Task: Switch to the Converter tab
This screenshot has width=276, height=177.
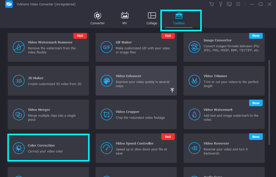Action: (x=98, y=19)
